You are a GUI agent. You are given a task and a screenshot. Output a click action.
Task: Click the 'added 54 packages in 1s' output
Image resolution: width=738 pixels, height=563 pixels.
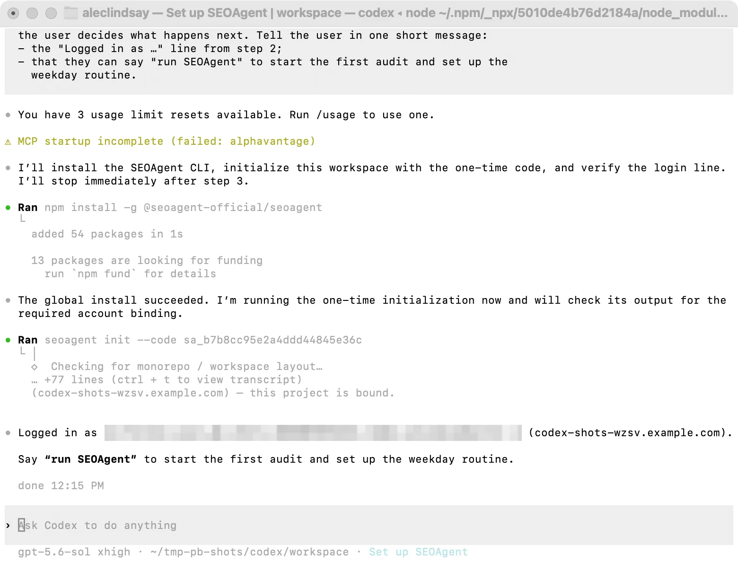pyautogui.click(x=107, y=234)
